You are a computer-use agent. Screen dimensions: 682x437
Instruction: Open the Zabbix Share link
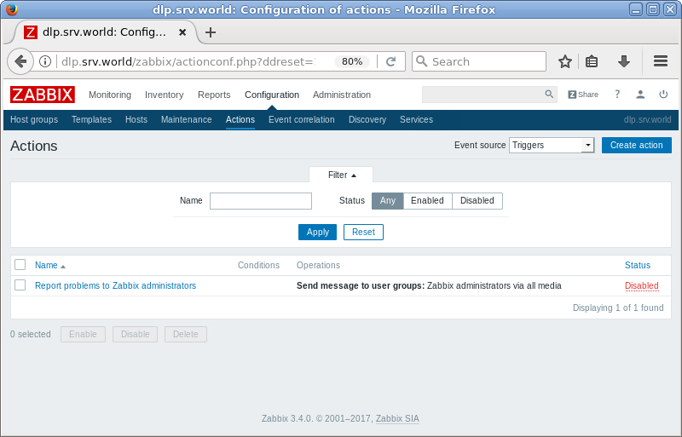(x=583, y=95)
